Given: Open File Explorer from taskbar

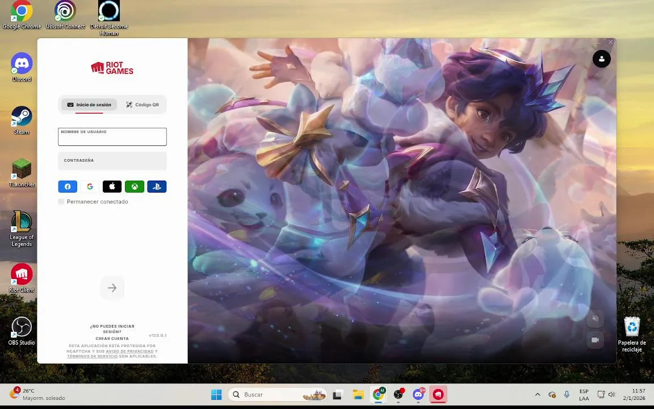Looking at the screenshot, I should [x=358, y=394].
